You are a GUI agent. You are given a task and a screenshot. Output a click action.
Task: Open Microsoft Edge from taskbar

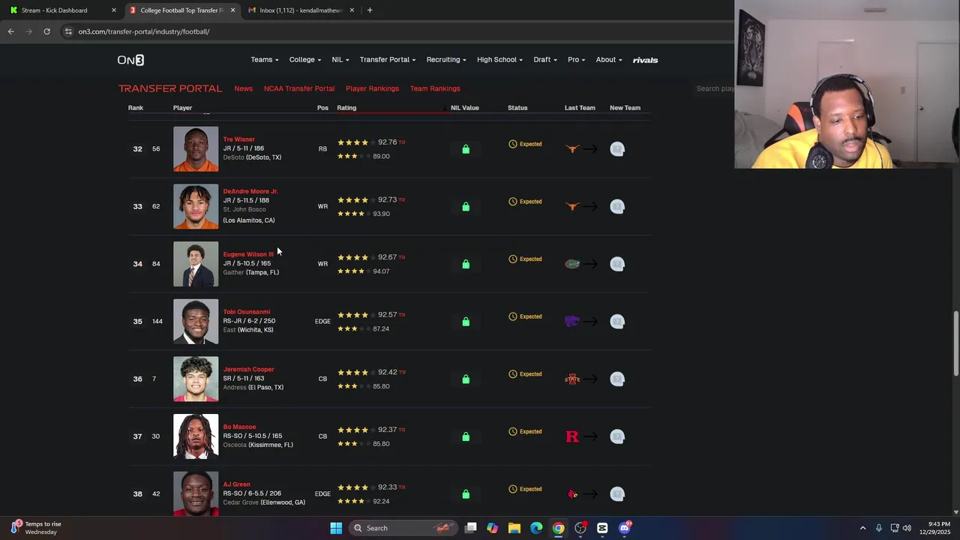pyautogui.click(x=536, y=528)
